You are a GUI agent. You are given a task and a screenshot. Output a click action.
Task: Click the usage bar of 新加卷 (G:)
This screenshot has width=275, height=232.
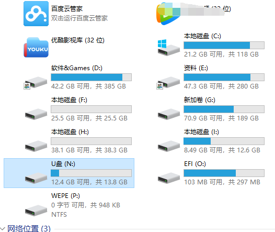(224, 109)
